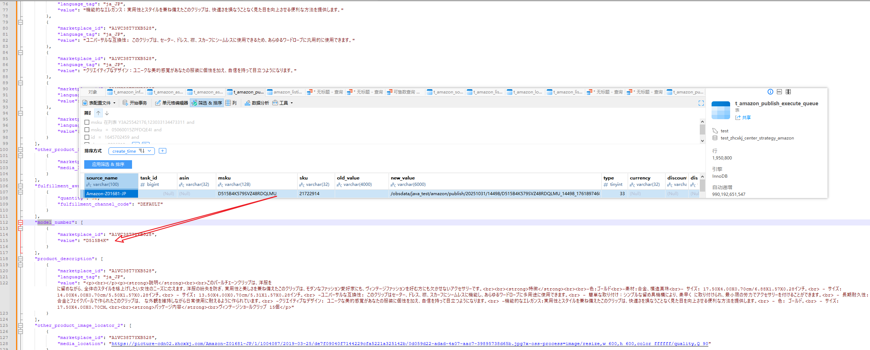
Task: Collapse the product_description fold at line 118
Action: (x=20, y=259)
